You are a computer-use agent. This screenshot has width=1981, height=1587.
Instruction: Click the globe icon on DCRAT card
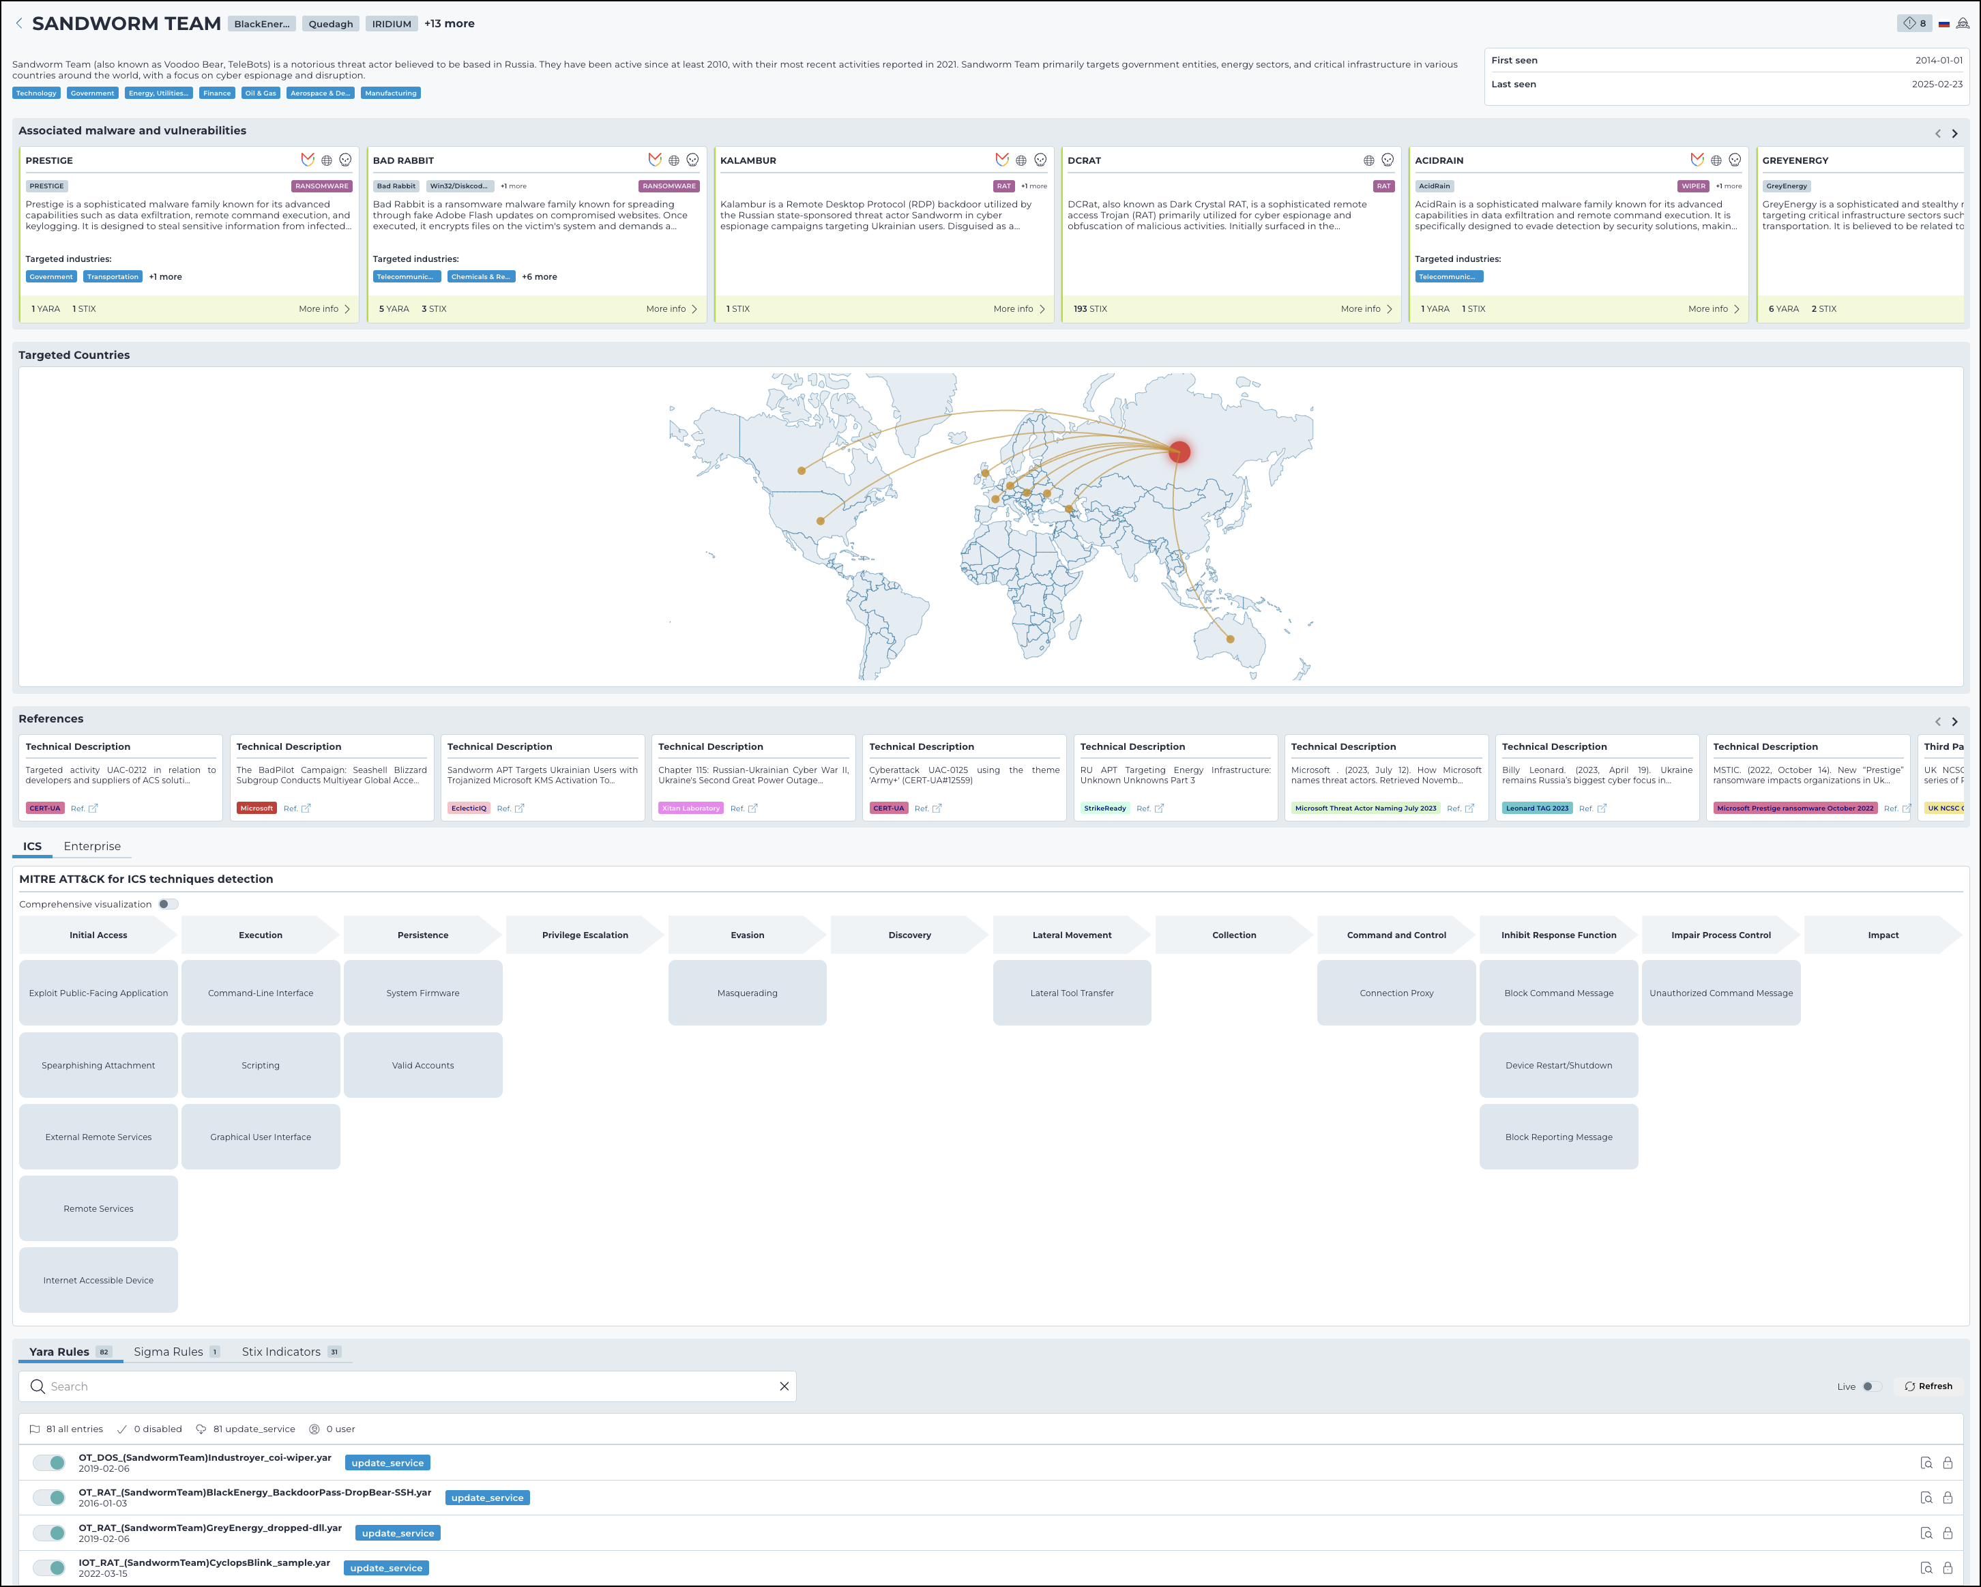pyautogui.click(x=1368, y=160)
